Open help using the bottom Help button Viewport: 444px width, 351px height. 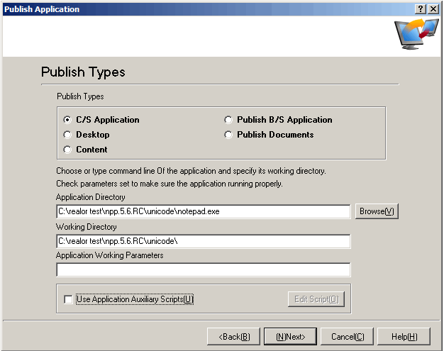pos(404,336)
